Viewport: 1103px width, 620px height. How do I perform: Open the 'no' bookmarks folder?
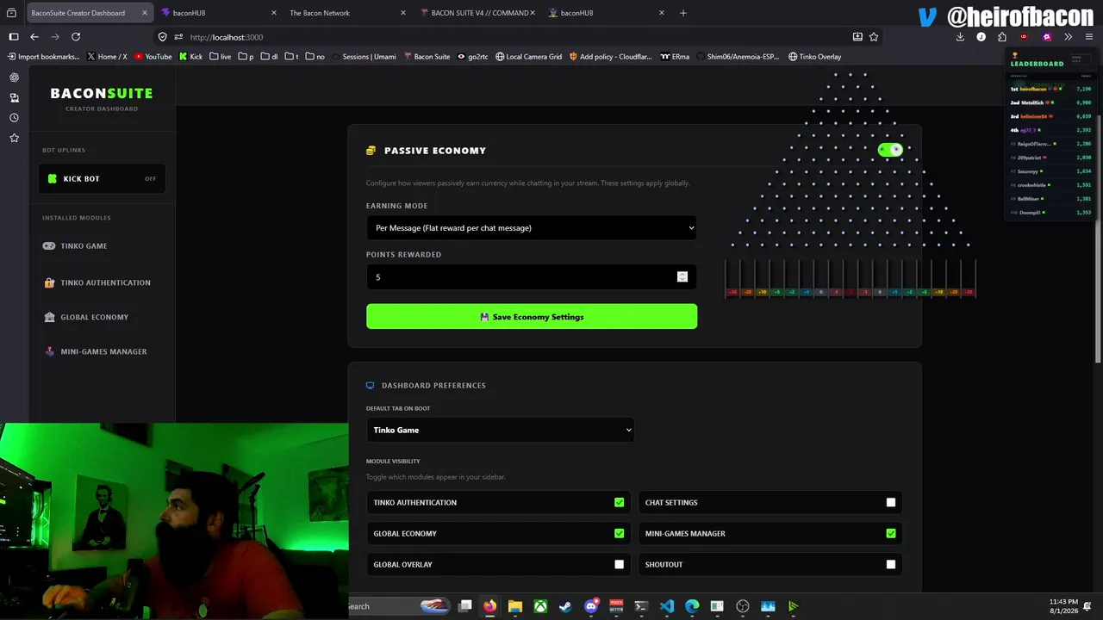(315, 57)
